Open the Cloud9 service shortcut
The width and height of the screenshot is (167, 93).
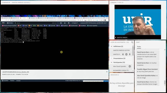click(25, 26)
